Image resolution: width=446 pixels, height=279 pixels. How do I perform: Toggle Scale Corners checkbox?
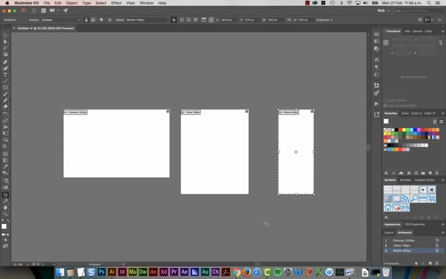click(385, 100)
